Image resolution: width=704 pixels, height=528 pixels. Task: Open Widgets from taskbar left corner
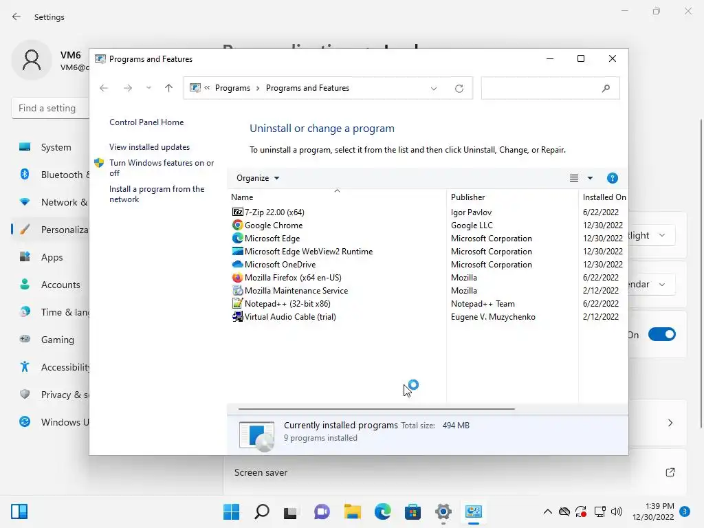19,511
